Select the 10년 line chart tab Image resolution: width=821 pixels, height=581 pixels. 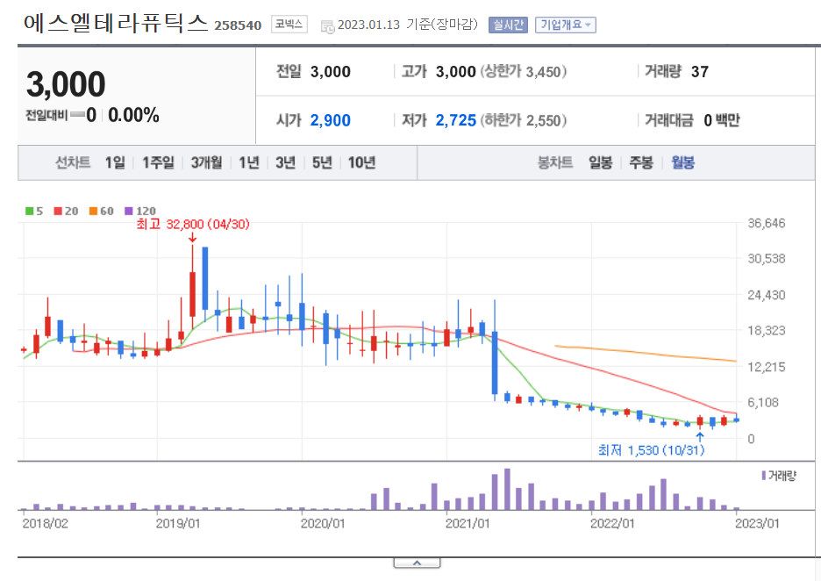click(x=361, y=162)
